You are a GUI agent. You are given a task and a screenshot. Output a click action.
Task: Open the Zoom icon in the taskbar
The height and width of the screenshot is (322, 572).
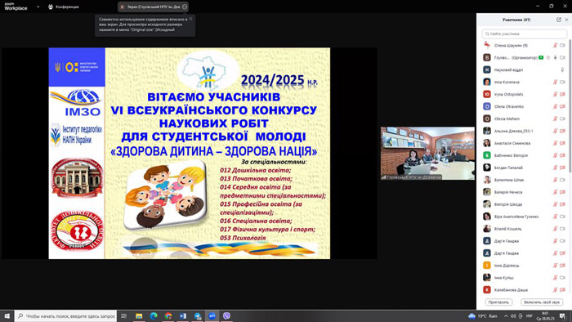[x=212, y=315]
